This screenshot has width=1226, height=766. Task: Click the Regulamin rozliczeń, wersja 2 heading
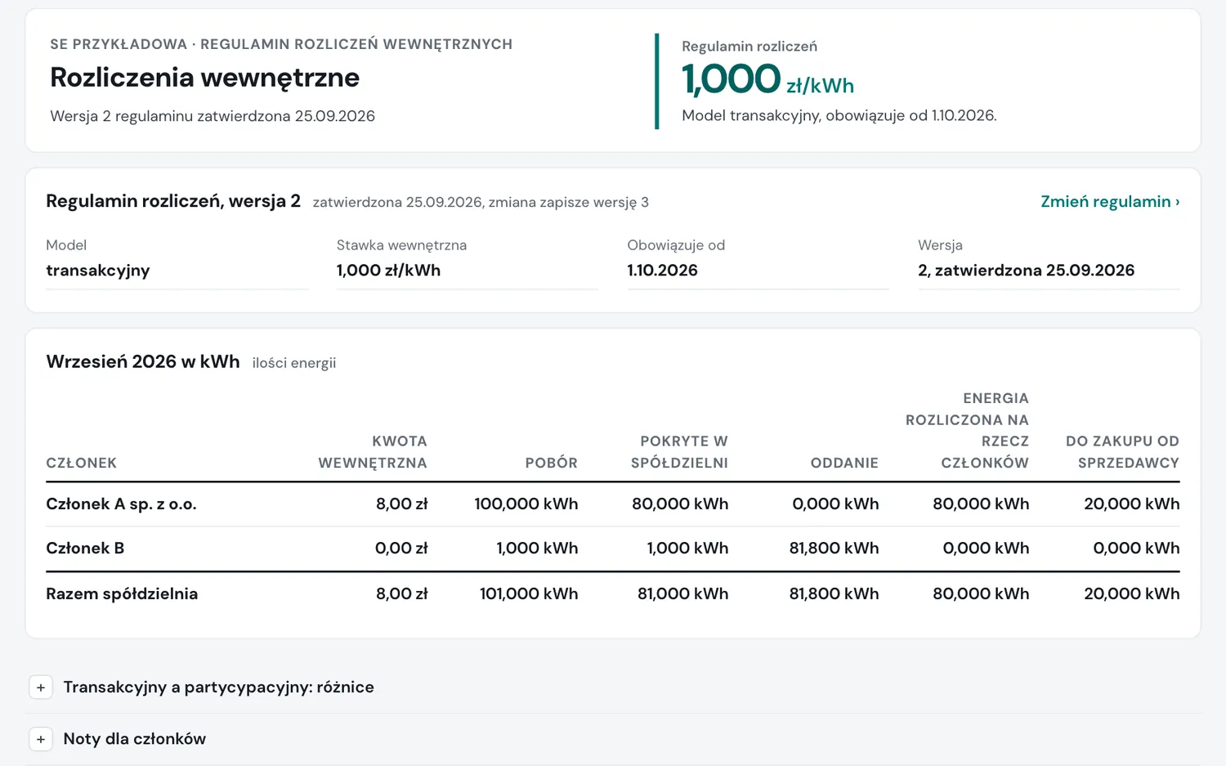coord(173,201)
